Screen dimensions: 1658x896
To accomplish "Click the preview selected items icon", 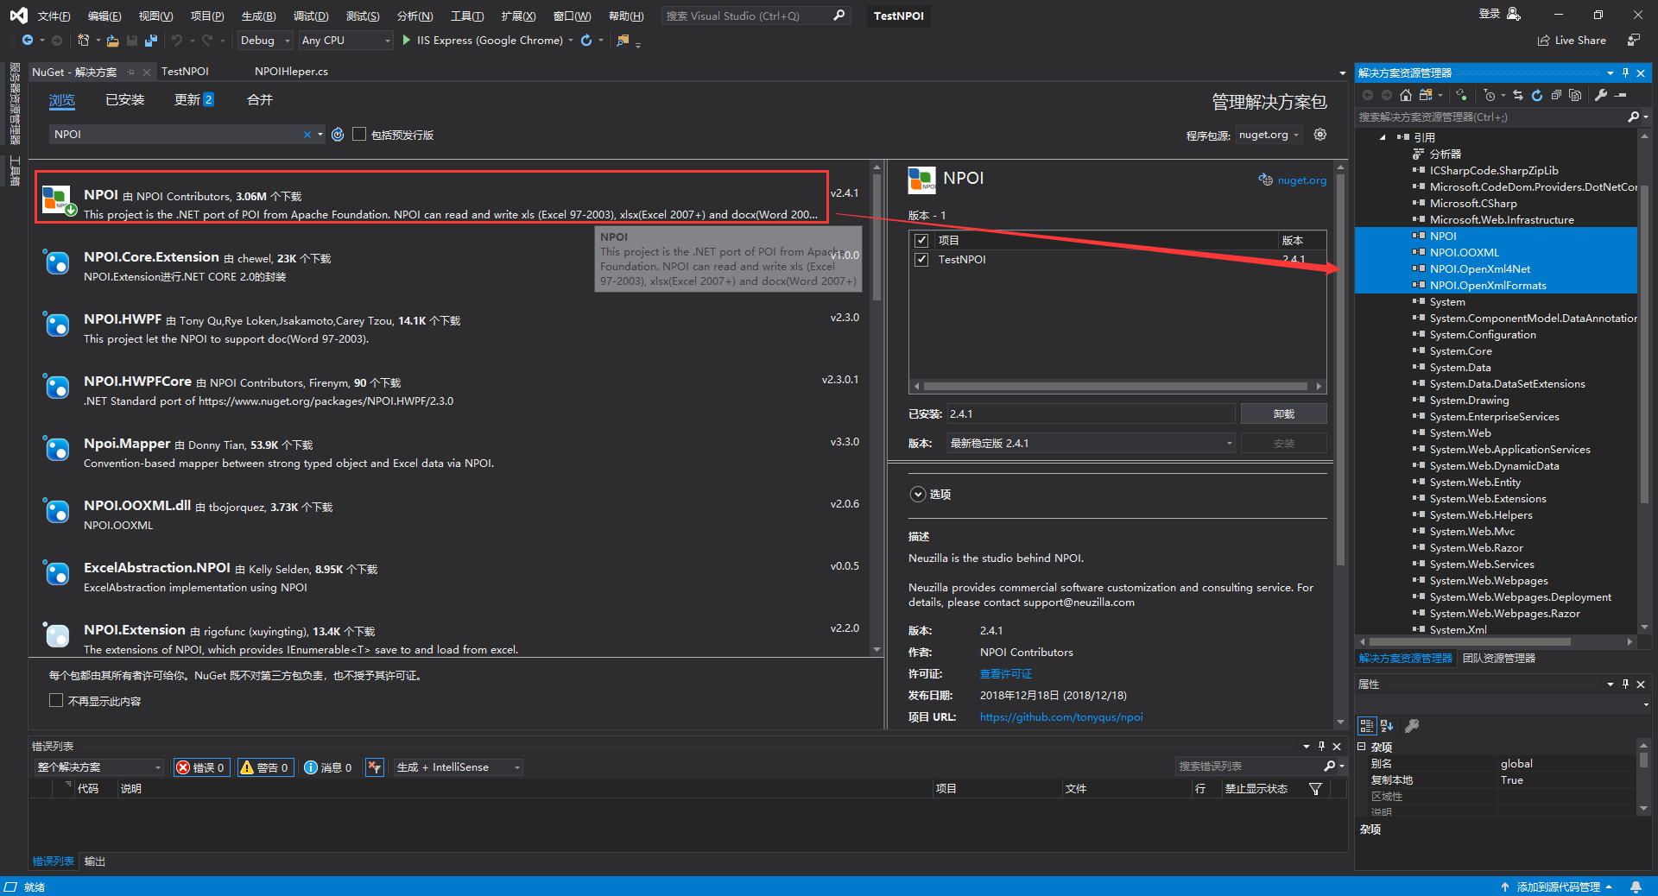I will click(1621, 95).
